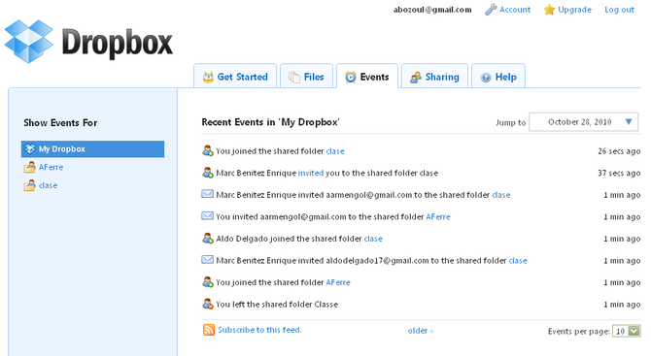Click the '26 secs ago' timestamp
This screenshot has height=356, width=651.
[619, 151]
